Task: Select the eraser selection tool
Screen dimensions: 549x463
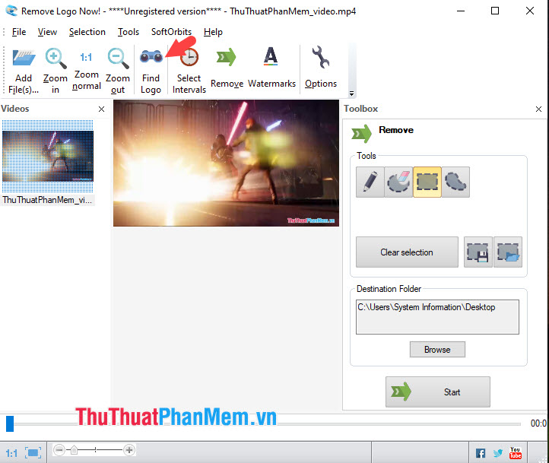Action: 398,182
